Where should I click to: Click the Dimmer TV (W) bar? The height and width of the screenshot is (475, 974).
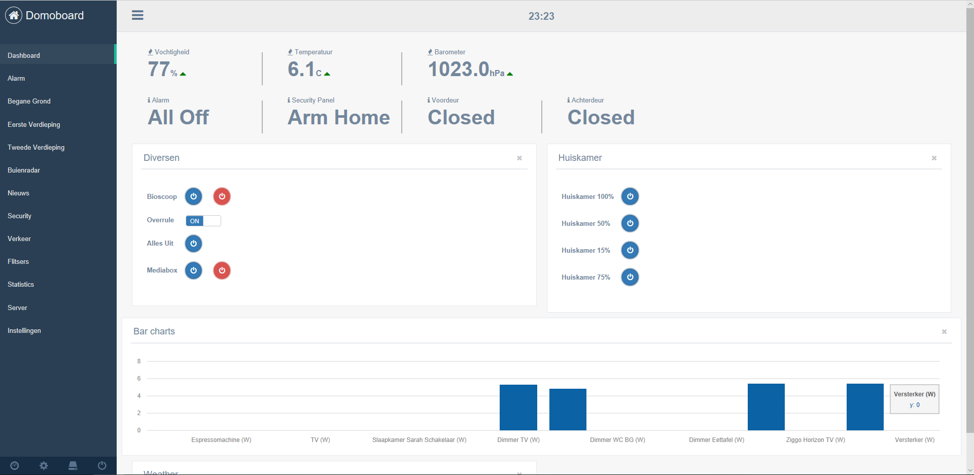(x=518, y=408)
